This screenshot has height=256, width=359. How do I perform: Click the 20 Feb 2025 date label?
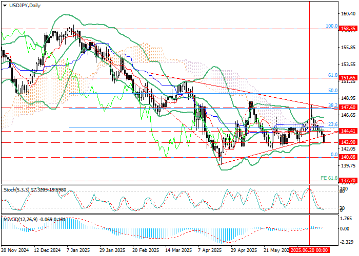[146, 250]
